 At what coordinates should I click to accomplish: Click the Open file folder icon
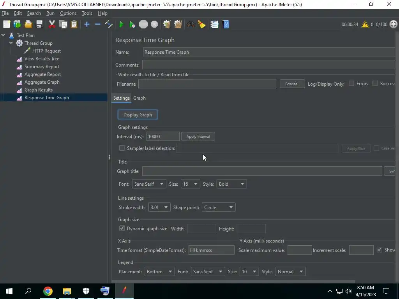[28, 25]
